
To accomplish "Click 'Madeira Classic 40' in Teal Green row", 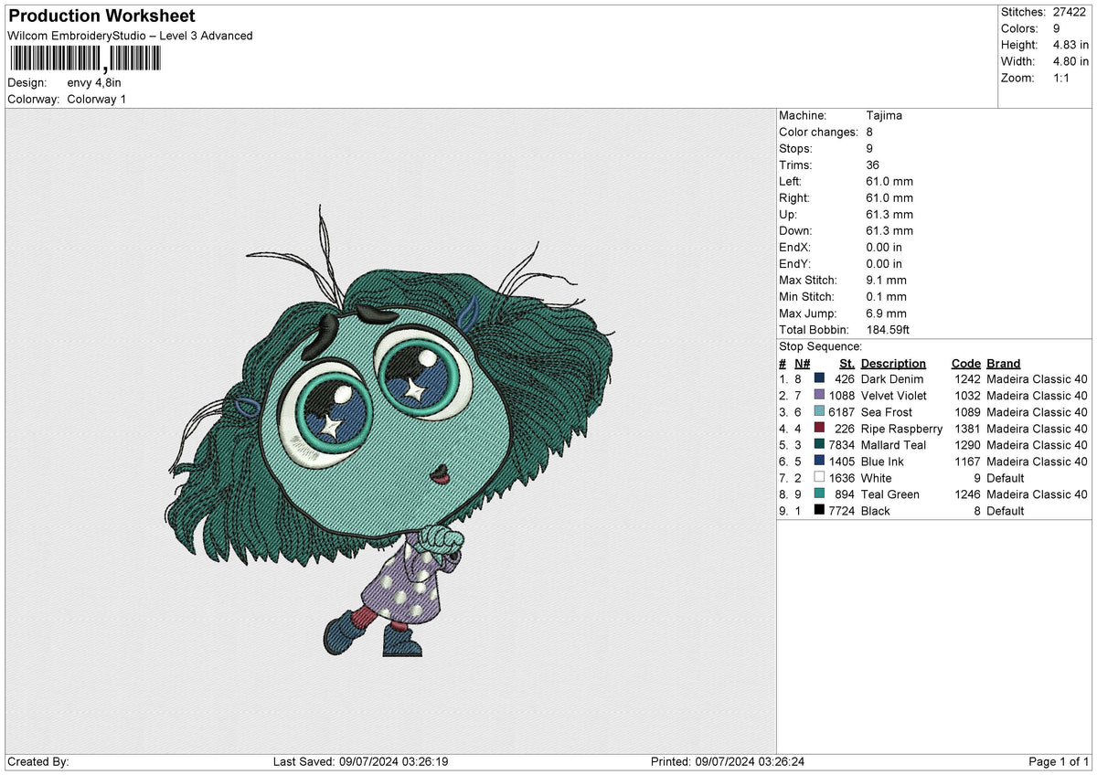I will pos(1037,494).
